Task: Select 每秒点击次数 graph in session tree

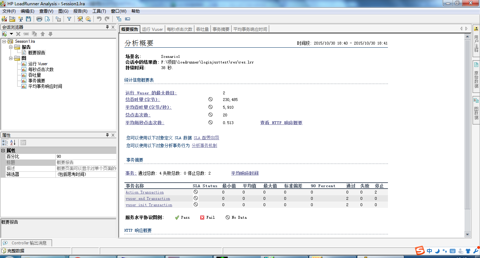Action: pos(41,69)
